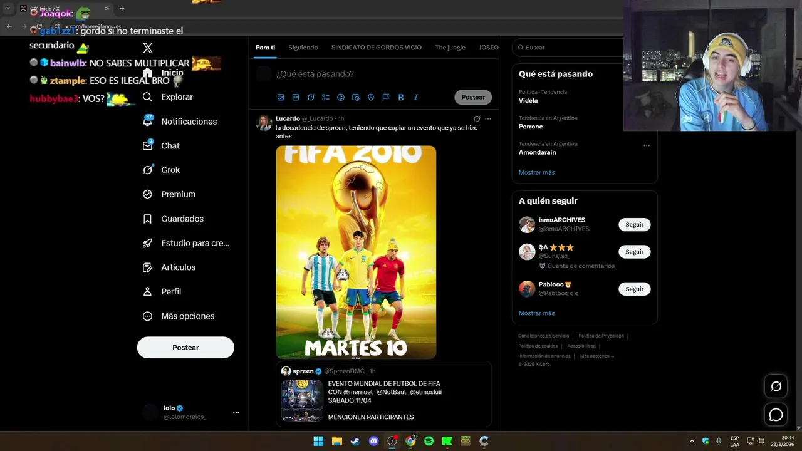
Task: Add a poll to the post
Action: (x=326, y=98)
